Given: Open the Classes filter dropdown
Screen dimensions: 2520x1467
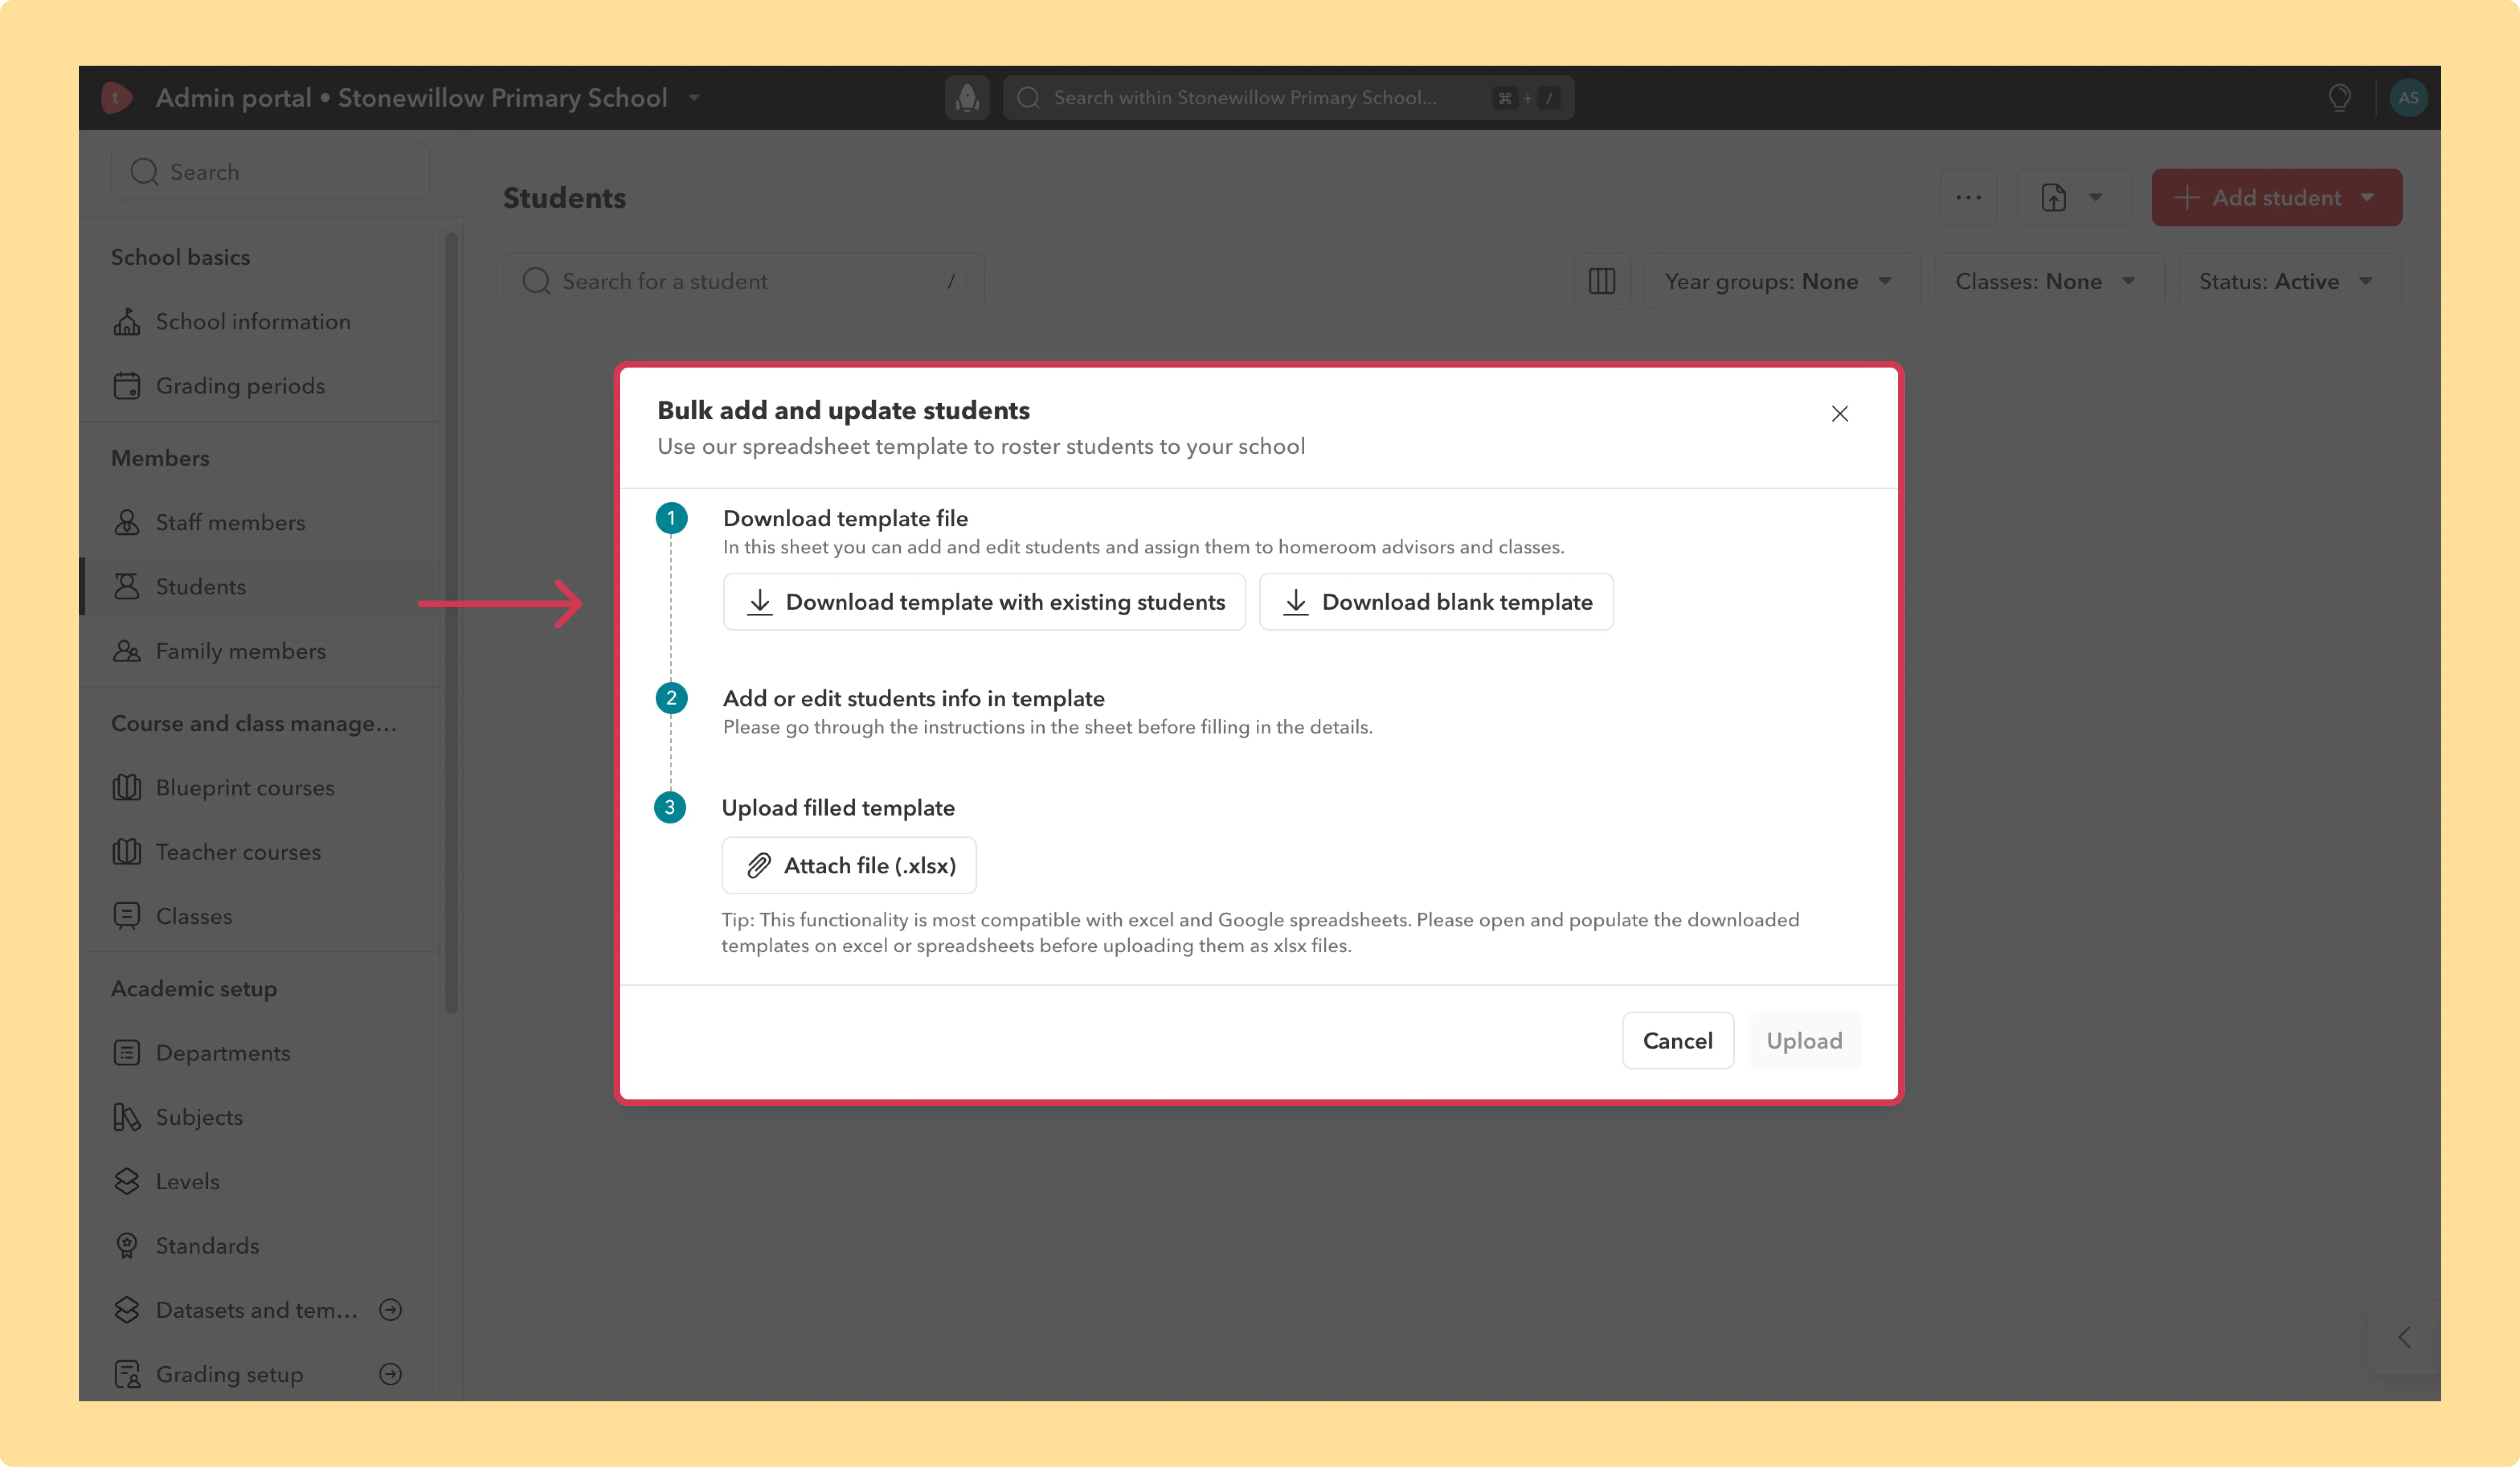Looking at the screenshot, I should (2049, 282).
